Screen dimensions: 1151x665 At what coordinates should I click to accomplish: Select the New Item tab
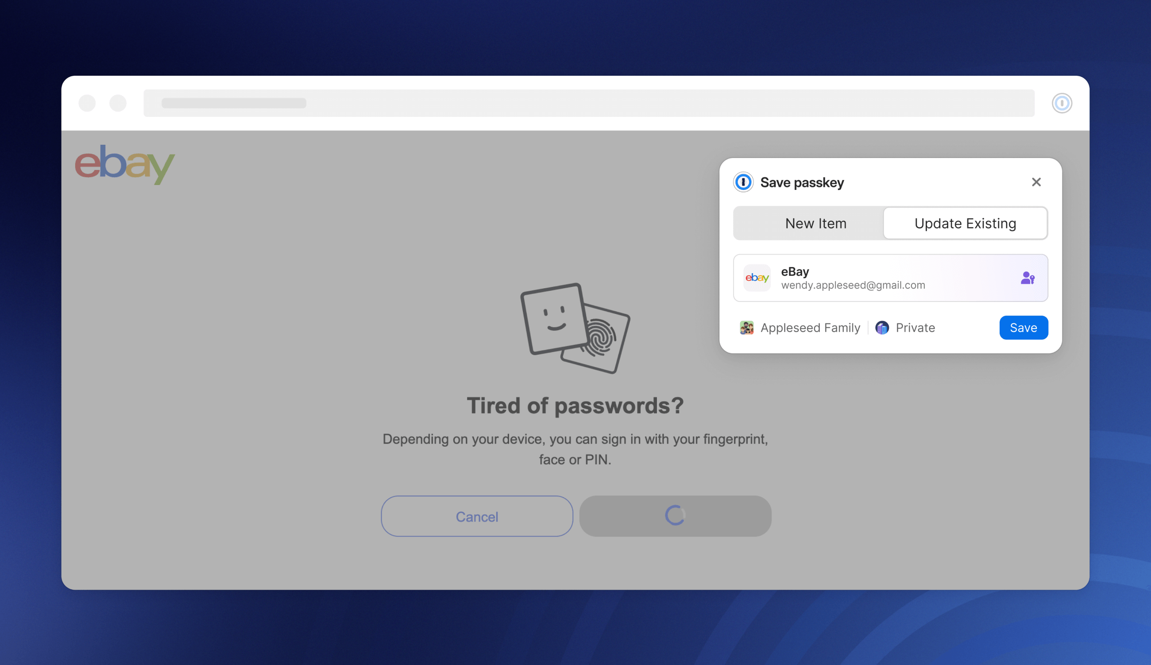[815, 222]
